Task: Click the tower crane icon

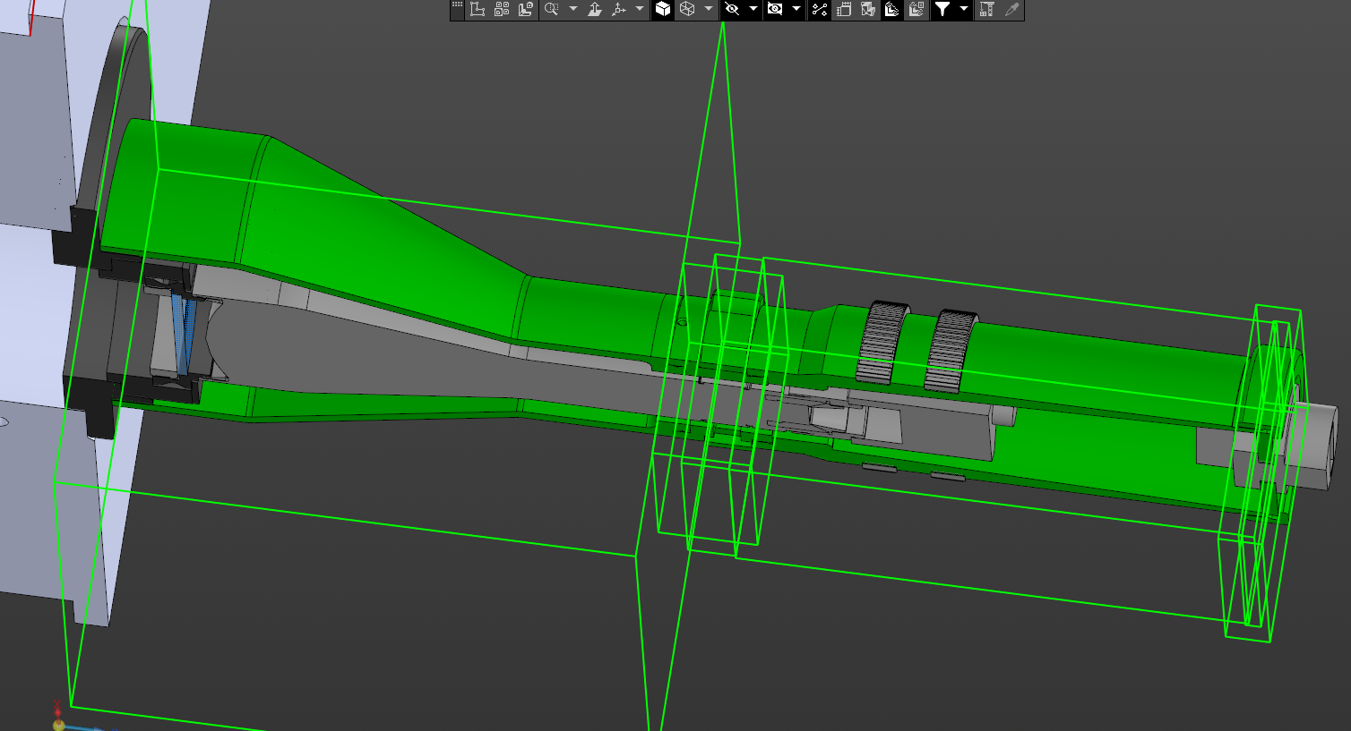Action: click(986, 9)
